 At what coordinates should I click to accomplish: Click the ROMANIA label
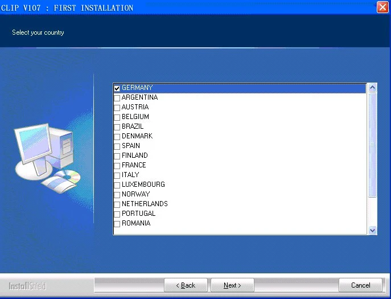[136, 223]
